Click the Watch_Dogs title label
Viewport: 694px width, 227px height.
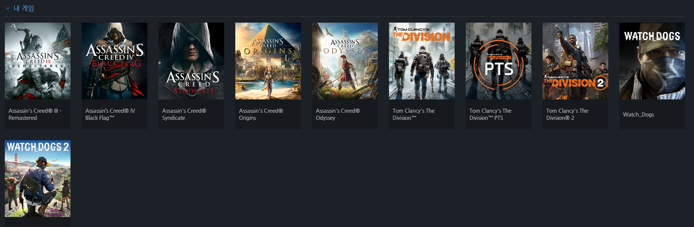click(638, 114)
